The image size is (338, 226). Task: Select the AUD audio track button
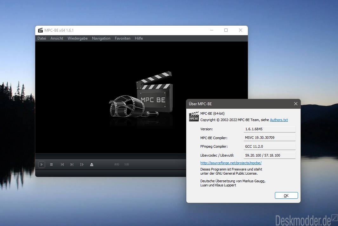pyautogui.click(x=116, y=165)
